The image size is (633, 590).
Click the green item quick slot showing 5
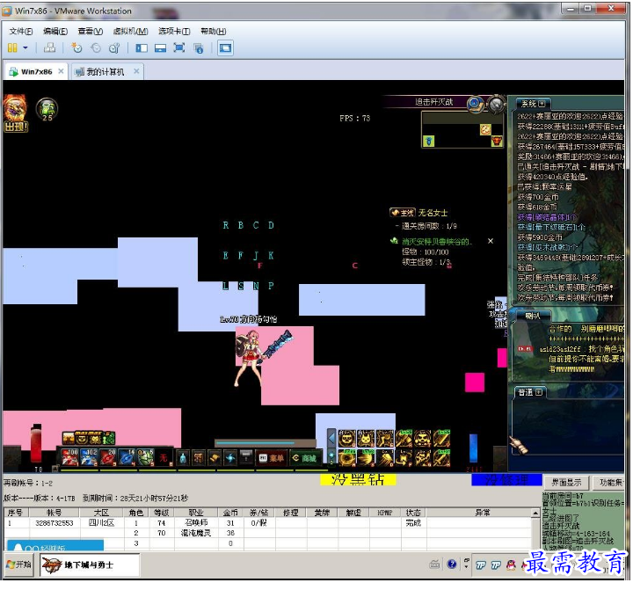click(x=145, y=457)
